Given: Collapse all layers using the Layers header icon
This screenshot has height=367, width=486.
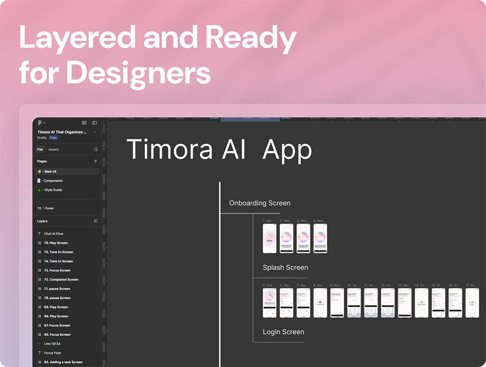Looking at the screenshot, I should 95,221.
